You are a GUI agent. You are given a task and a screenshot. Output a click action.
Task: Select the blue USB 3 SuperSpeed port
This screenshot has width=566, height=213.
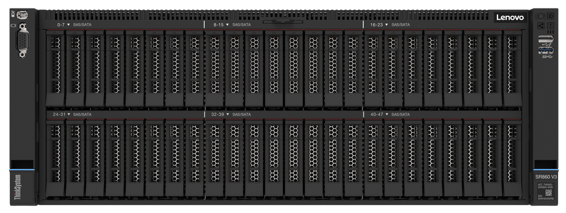[546, 50]
